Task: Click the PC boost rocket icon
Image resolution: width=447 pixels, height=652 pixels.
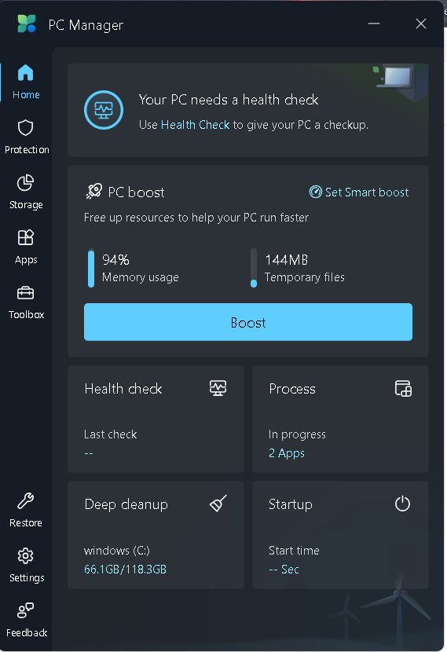Action: pos(94,191)
